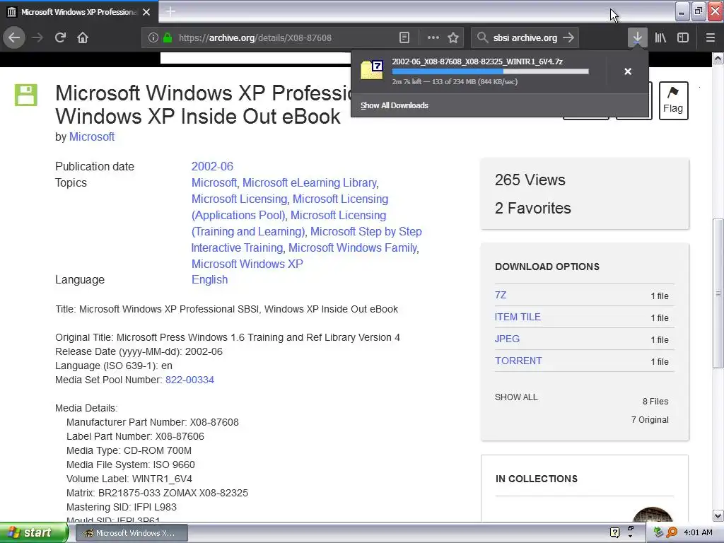Flag this item
The image size is (724, 543).
click(x=673, y=100)
